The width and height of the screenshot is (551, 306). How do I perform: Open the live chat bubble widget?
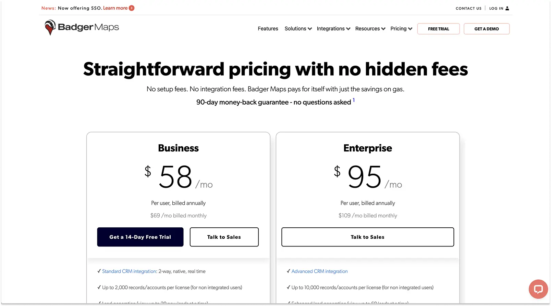pyautogui.click(x=538, y=289)
